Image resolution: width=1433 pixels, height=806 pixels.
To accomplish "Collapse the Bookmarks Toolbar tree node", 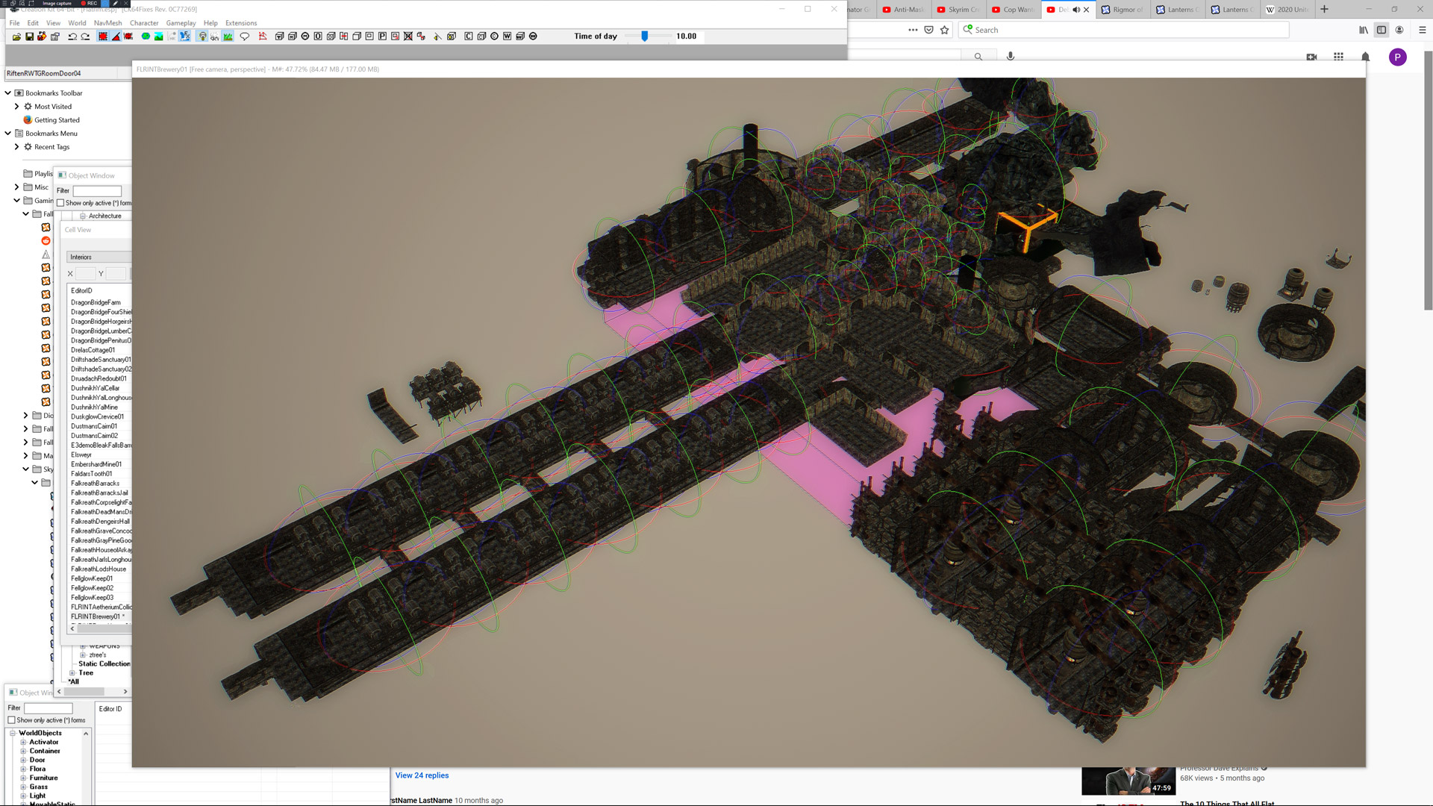I will point(7,93).
